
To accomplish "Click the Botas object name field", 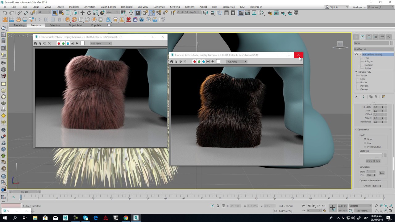I will (x=371, y=43).
